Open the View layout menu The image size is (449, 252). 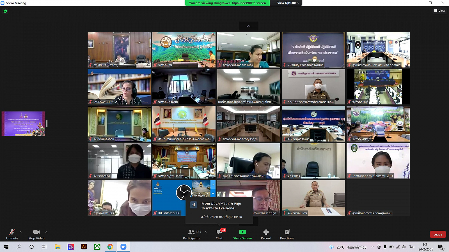(439, 11)
